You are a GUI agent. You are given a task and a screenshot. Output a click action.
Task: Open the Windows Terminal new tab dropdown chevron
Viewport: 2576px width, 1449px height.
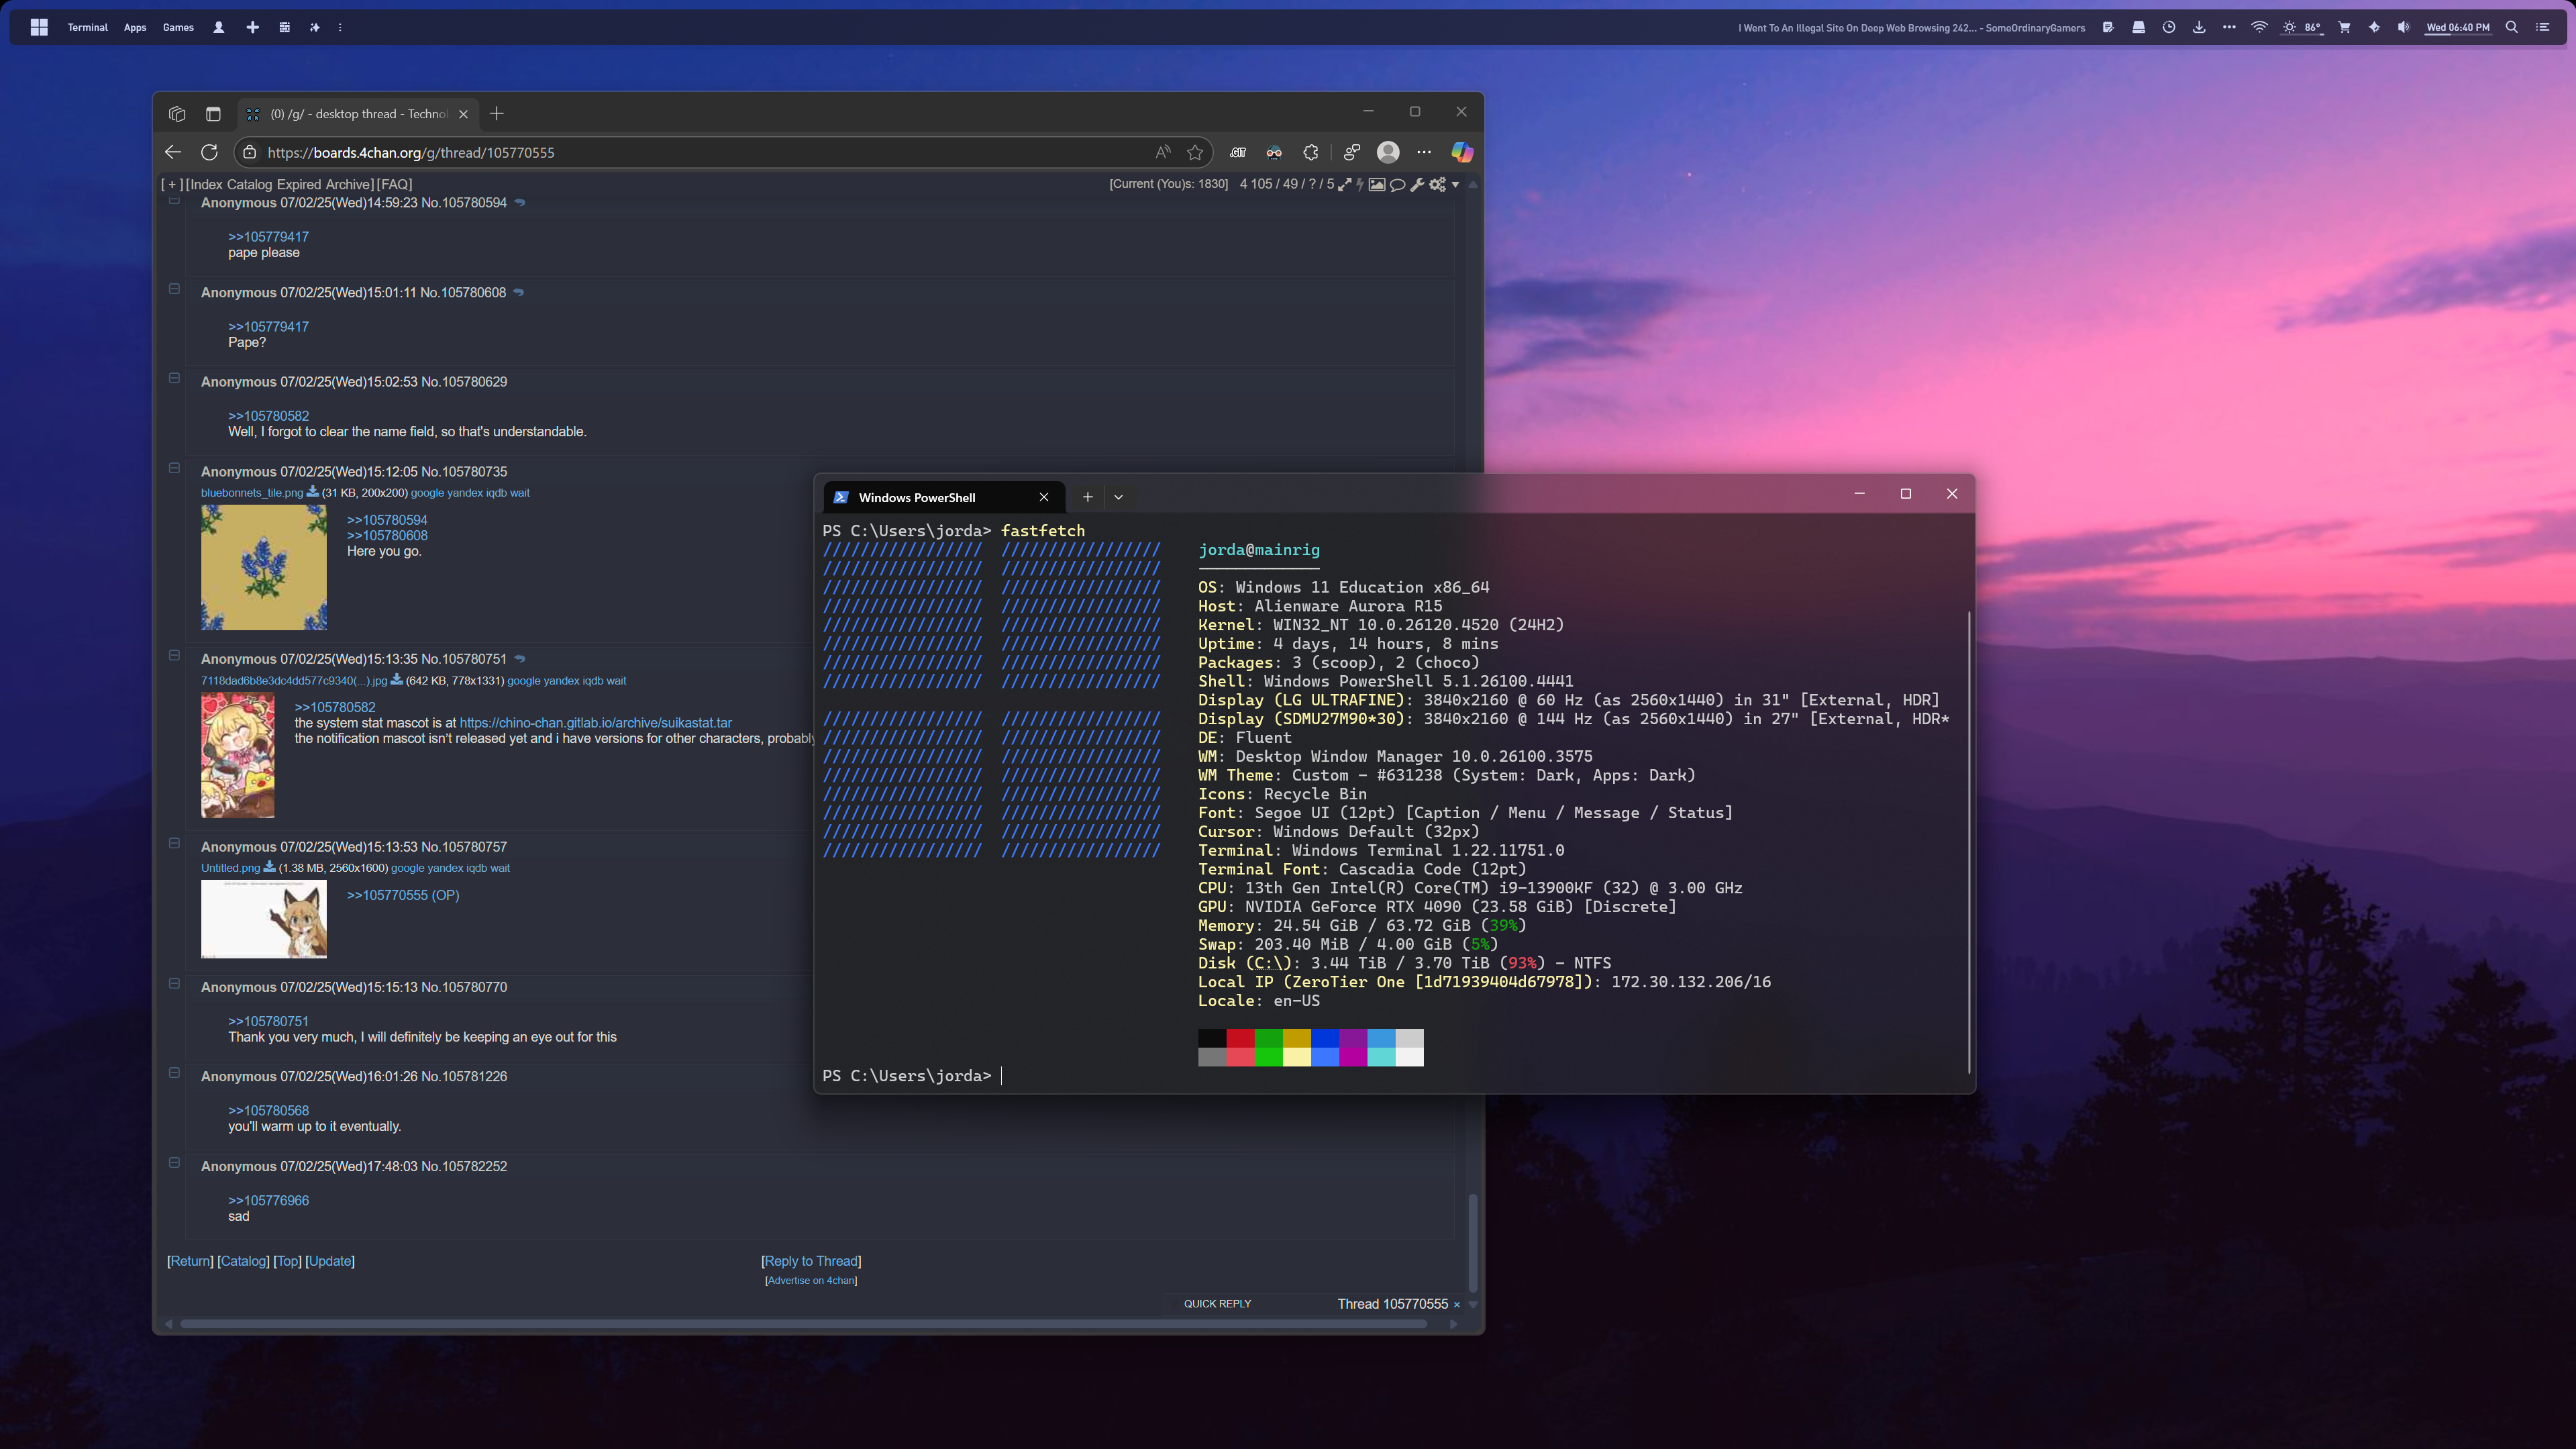(x=1118, y=497)
